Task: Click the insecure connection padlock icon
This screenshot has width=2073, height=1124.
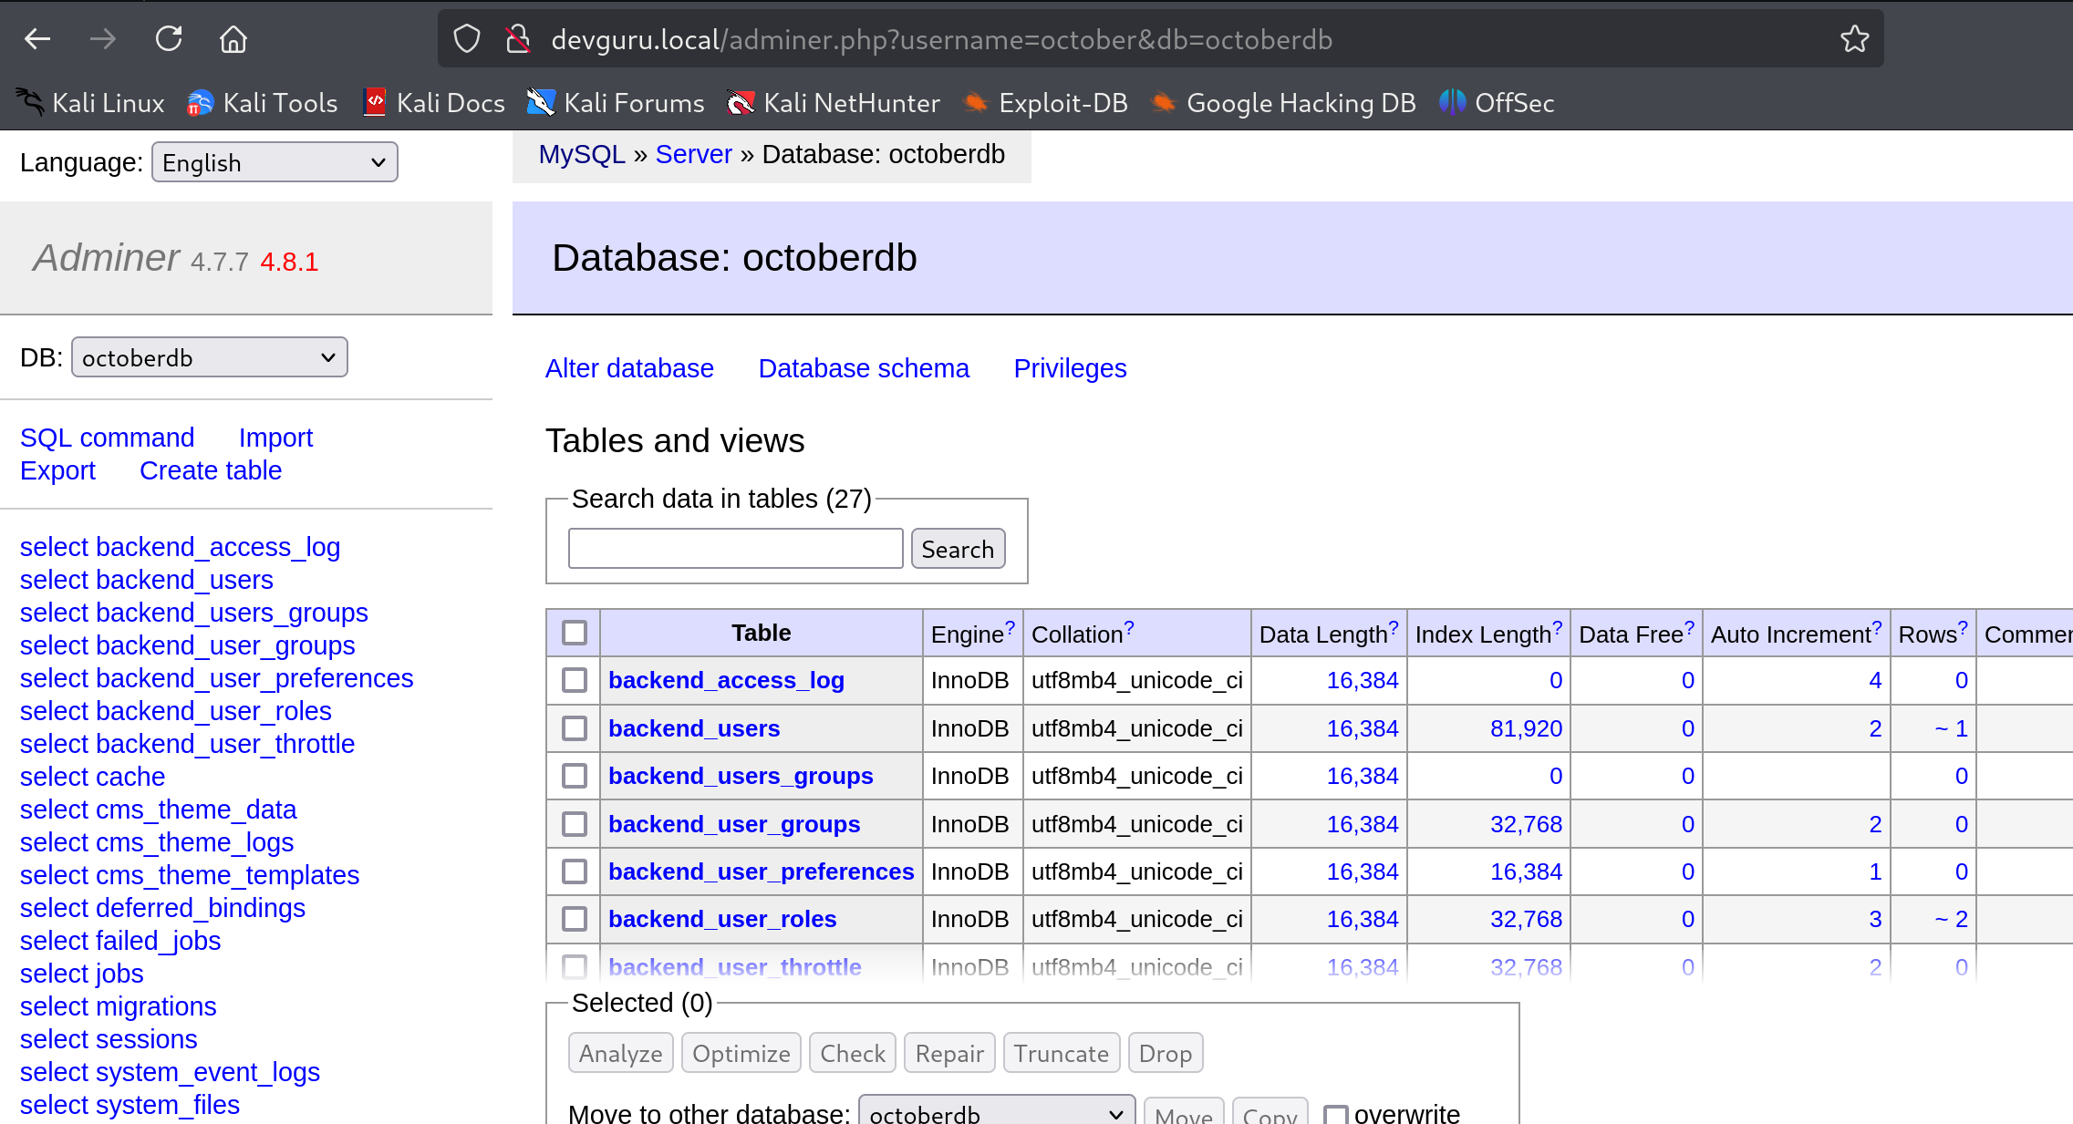Action: (x=518, y=39)
